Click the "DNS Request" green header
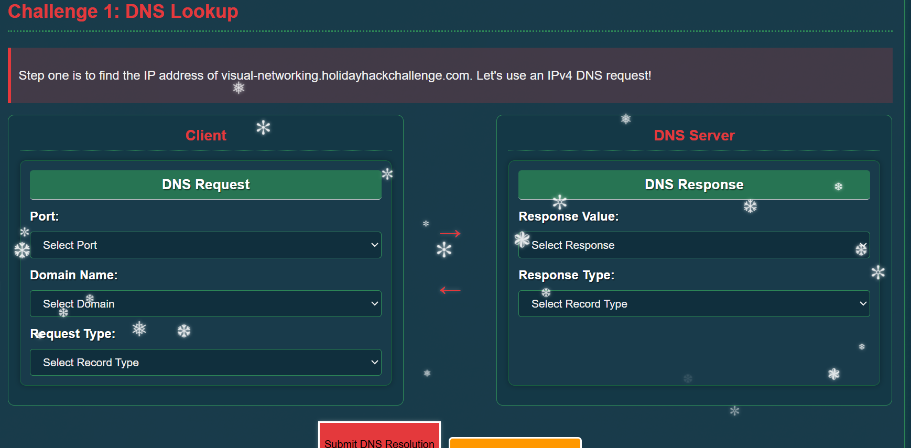The height and width of the screenshot is (448, 911). point(205,184)
